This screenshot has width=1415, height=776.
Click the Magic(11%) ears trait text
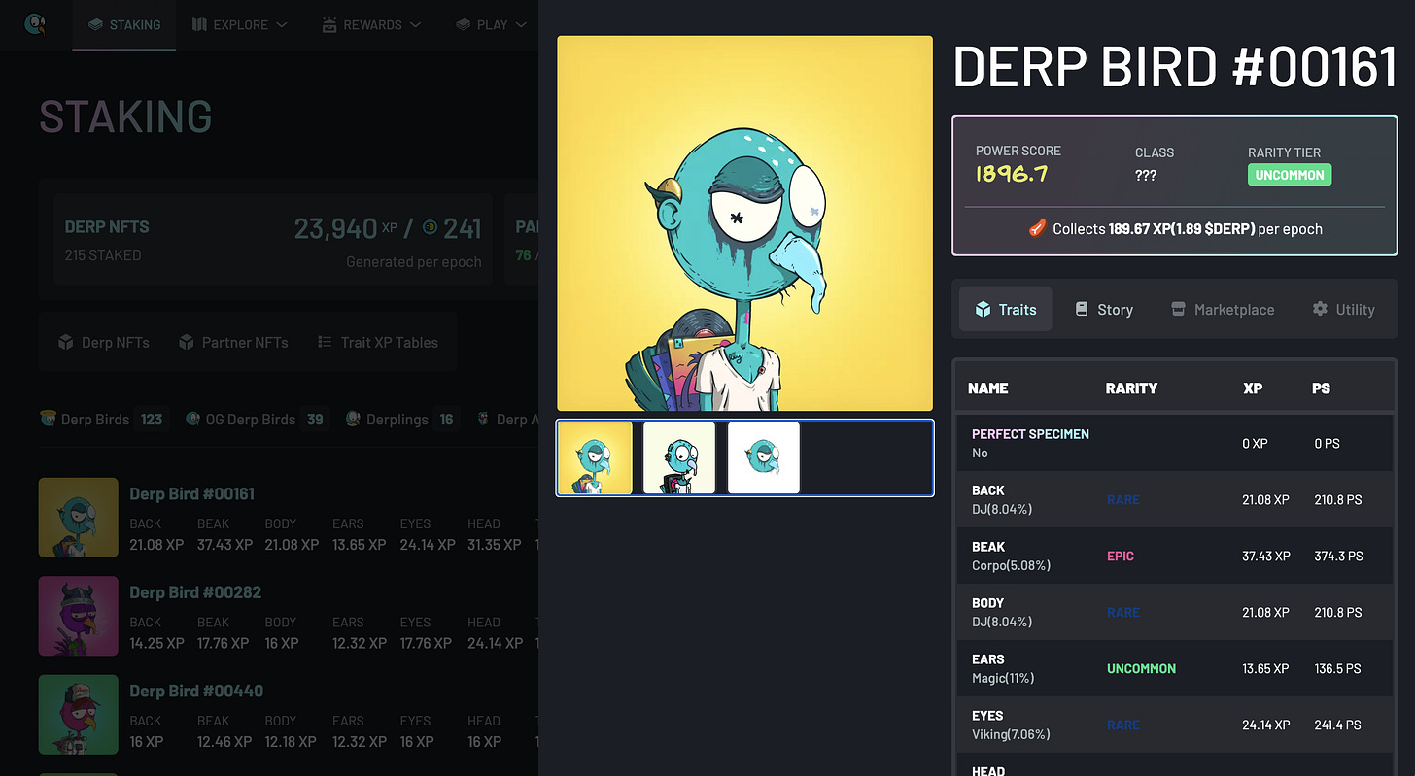[1003, 678]
